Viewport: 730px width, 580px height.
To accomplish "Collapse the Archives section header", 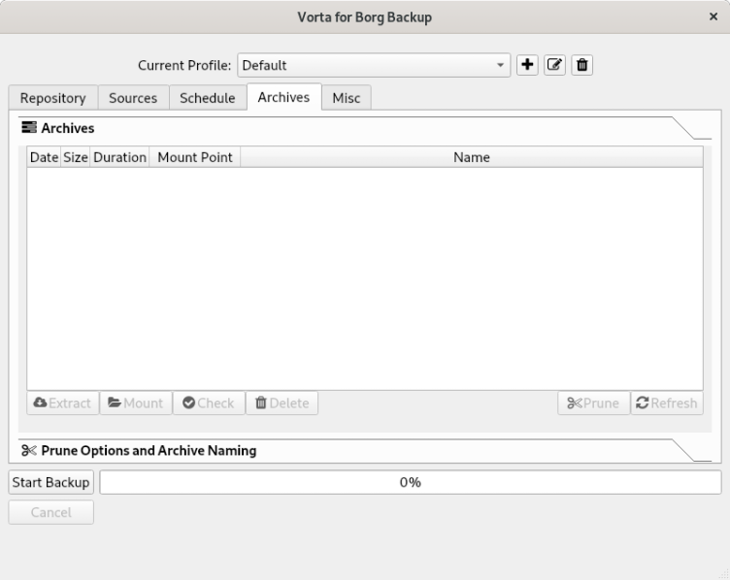I will [67, 128].
